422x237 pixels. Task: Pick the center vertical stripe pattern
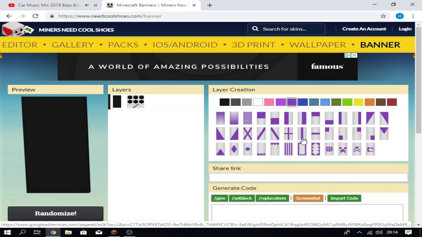(302, 134)
